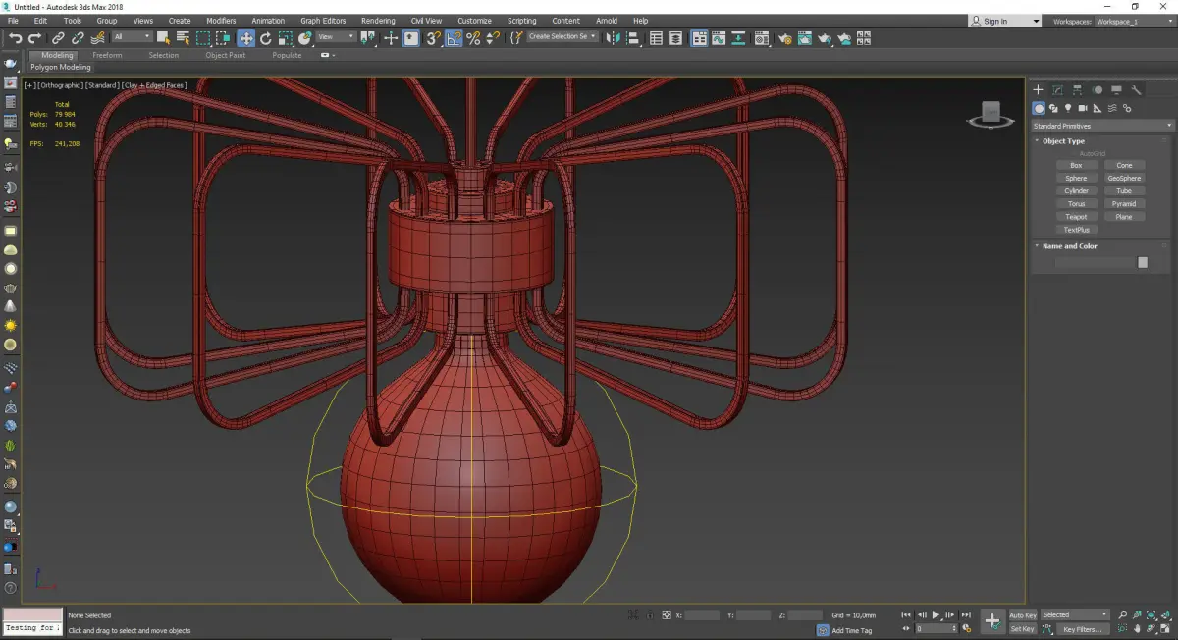Click the object color swatch
1178x640 pixels.
point(1143,262)
